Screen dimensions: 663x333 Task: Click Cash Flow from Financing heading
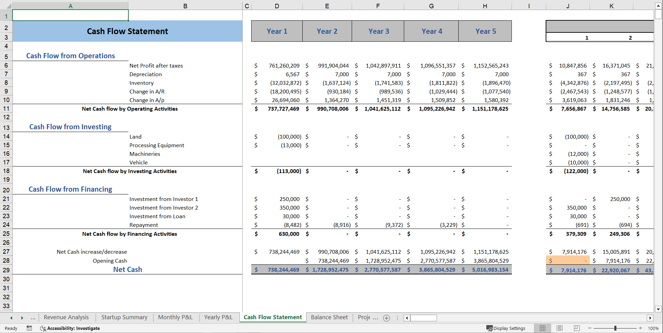[x=70, y=189]
